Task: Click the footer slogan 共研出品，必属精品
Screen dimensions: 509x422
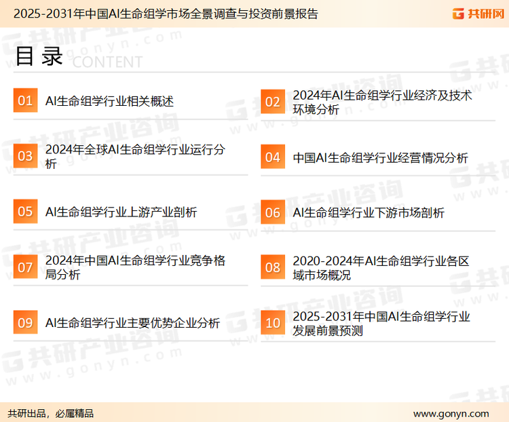Action: (51, 413)
